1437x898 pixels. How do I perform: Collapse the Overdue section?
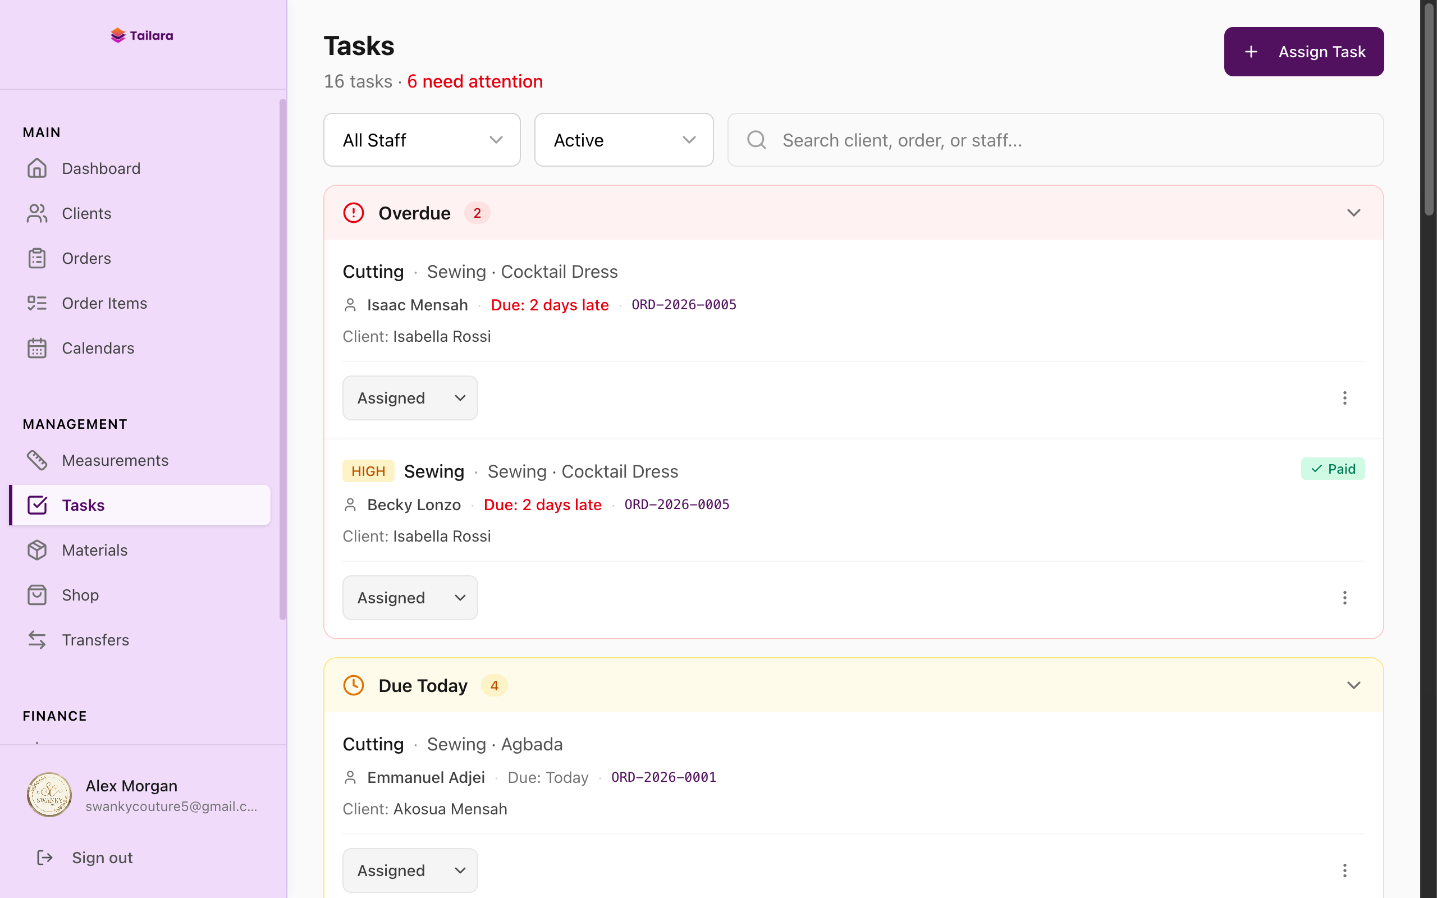[1353, 212]
